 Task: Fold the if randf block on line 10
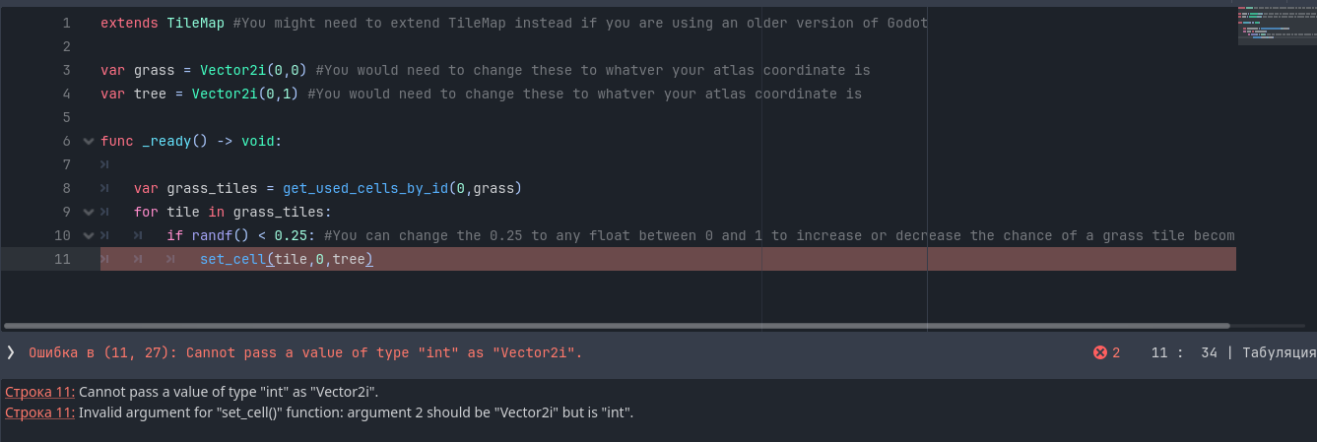(89, 235)
